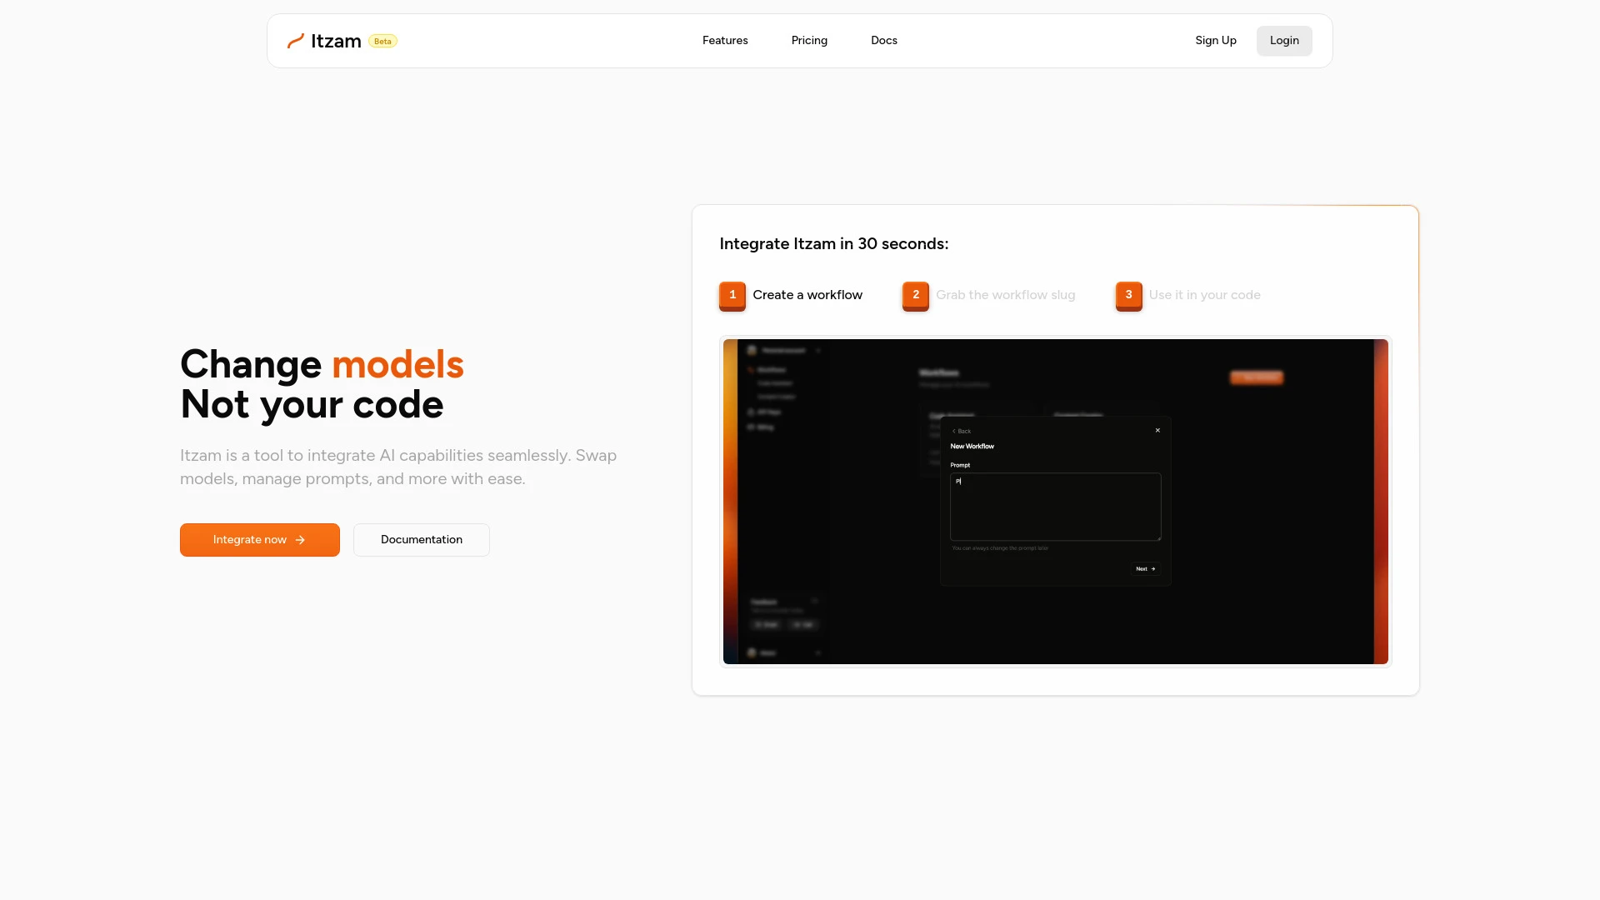
Task: Click inside the Prompt text area
Action: 1054,507
